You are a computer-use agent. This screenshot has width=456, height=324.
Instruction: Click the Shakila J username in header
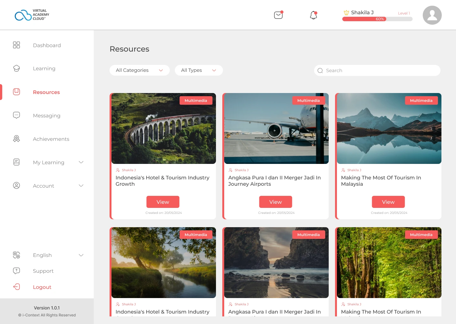(x=362, y=12)
